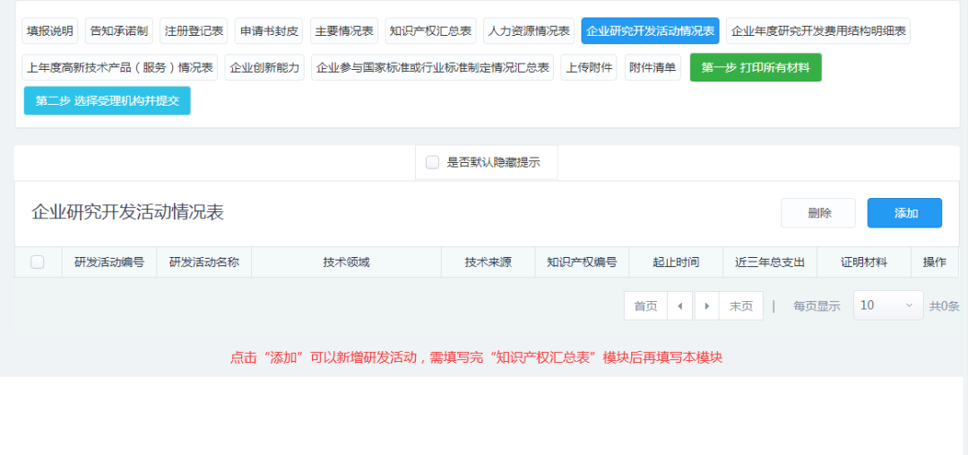Open the 注册登记表 tab

(x=194, y=31)
